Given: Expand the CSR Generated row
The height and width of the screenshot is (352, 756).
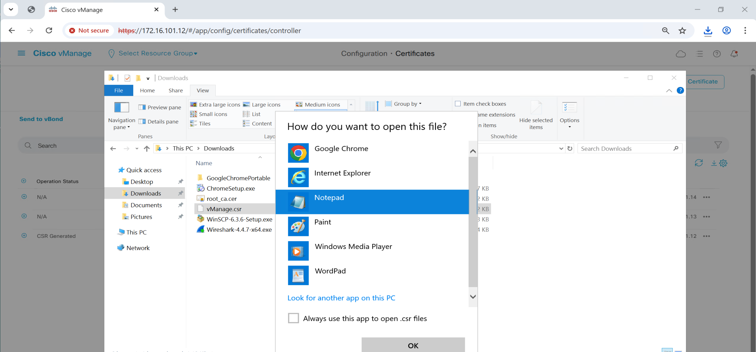Looking at the screenshot, I should point(24,236).
